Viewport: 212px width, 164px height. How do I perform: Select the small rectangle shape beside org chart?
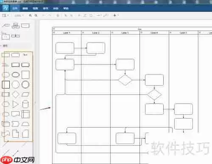pyautogui.click(x=25, y=25)
